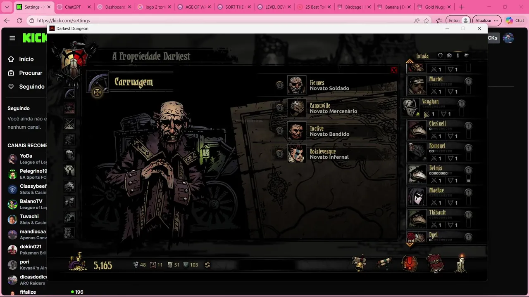Select the stagecoach wheel building in sidebar
529x297 pixels.
click(69, 93)
